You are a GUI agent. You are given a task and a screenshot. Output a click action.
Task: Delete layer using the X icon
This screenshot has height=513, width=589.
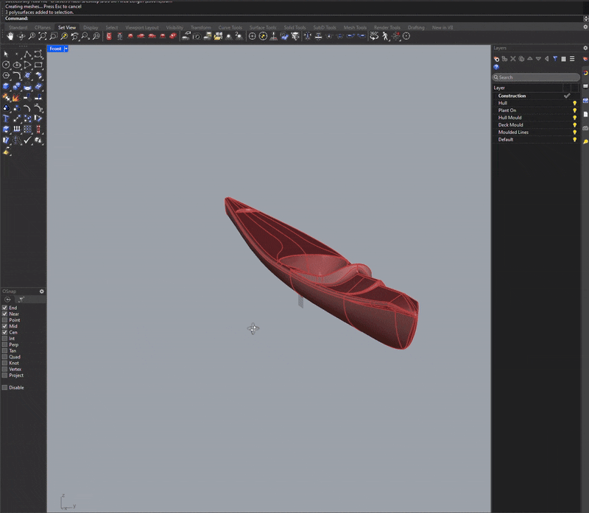pos(513,59)
